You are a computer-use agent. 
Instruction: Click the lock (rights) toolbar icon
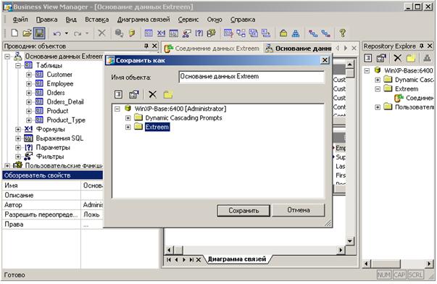(283, 33)
